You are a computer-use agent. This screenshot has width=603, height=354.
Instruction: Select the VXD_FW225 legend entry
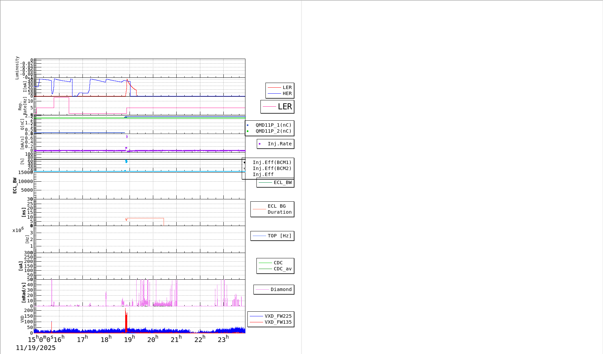(x=278, y=316)
